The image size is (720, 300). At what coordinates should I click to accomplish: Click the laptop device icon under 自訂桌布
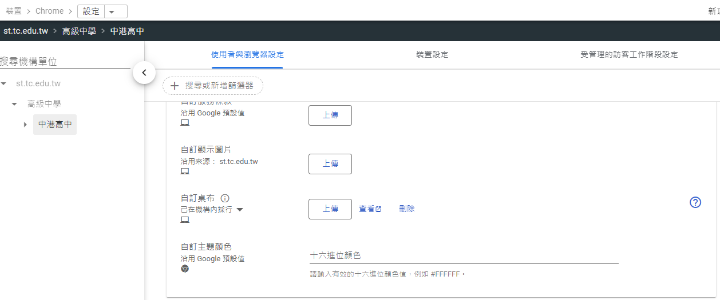[x=185, y=219]
